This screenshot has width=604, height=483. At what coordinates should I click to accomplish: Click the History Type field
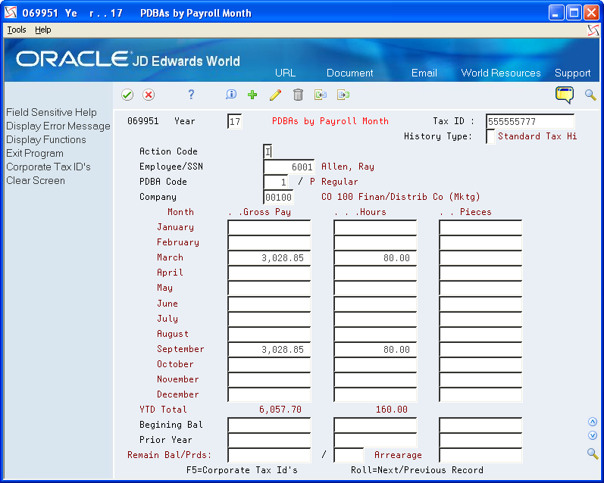(x=490, y=136)
